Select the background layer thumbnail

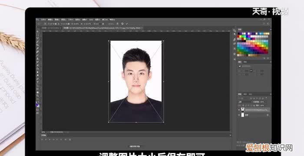[242, 115]
